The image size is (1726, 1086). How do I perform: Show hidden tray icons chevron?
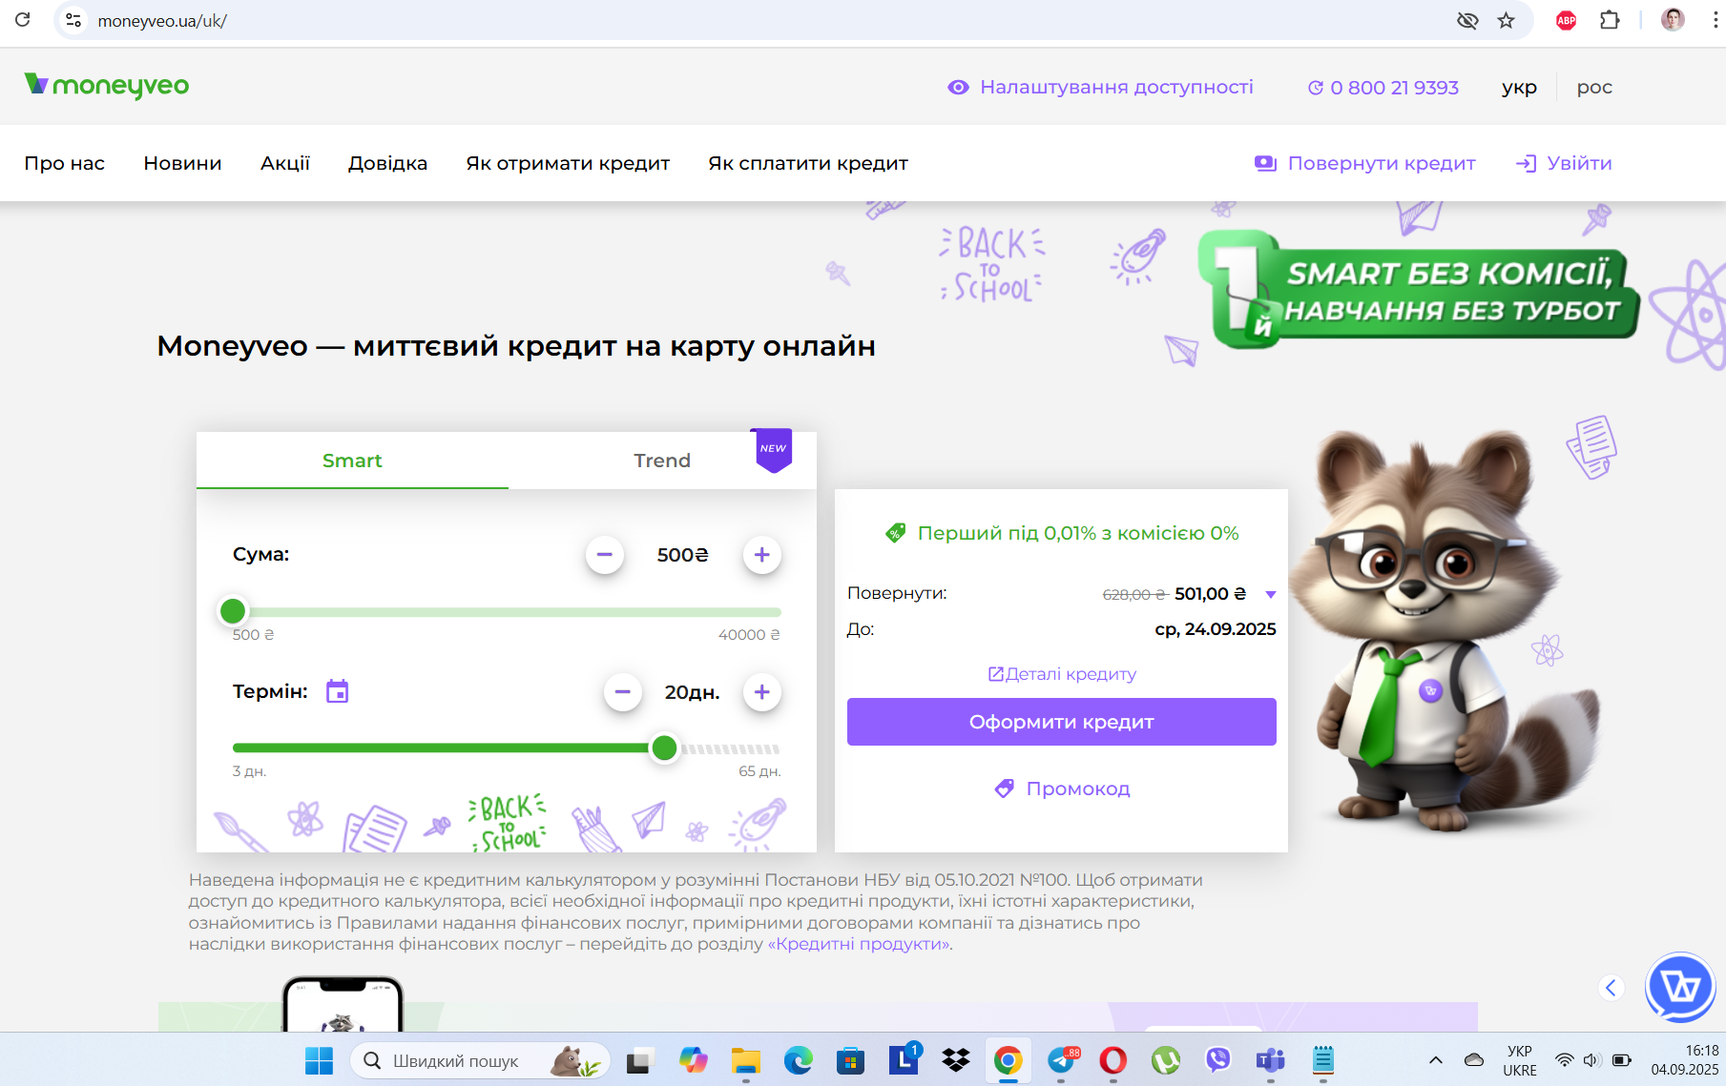point(1435,1060)
